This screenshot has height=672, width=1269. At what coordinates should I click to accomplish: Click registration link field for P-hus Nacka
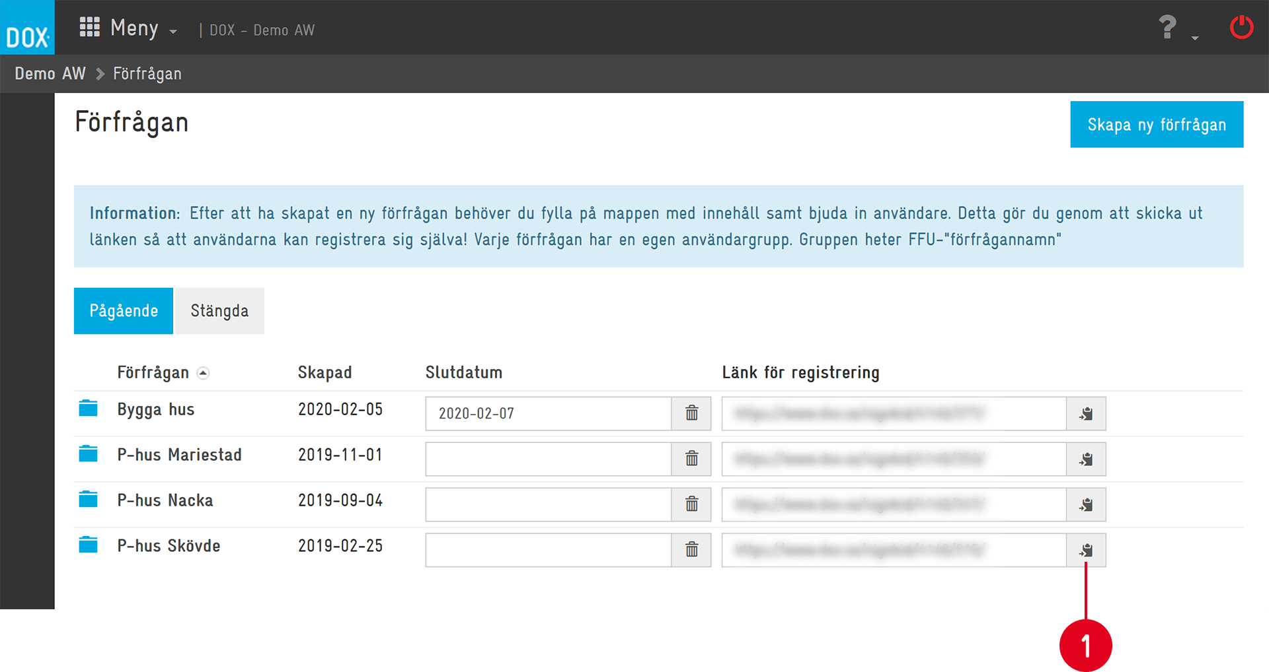[x=894, y=504]
